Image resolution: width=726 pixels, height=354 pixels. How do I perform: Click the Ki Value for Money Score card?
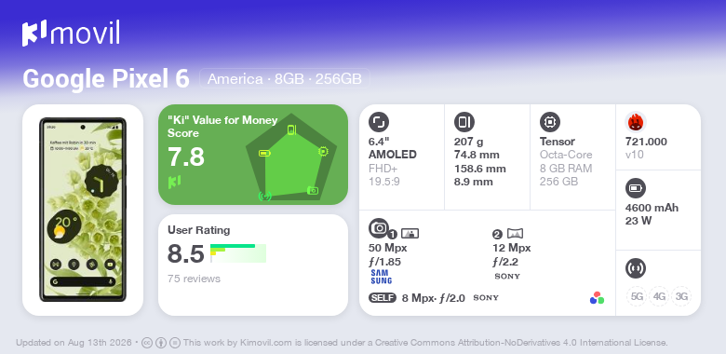tap(253, 155)
